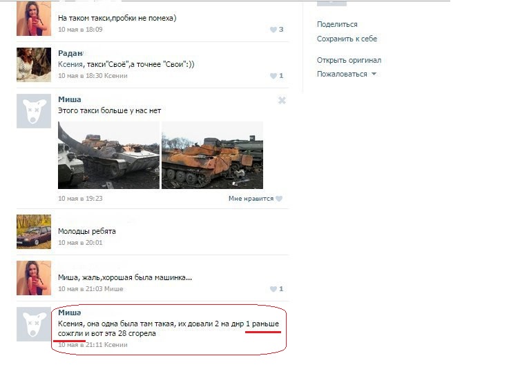Click the Мне нравится text button
The image size is (509, 387).
(251, 199)
